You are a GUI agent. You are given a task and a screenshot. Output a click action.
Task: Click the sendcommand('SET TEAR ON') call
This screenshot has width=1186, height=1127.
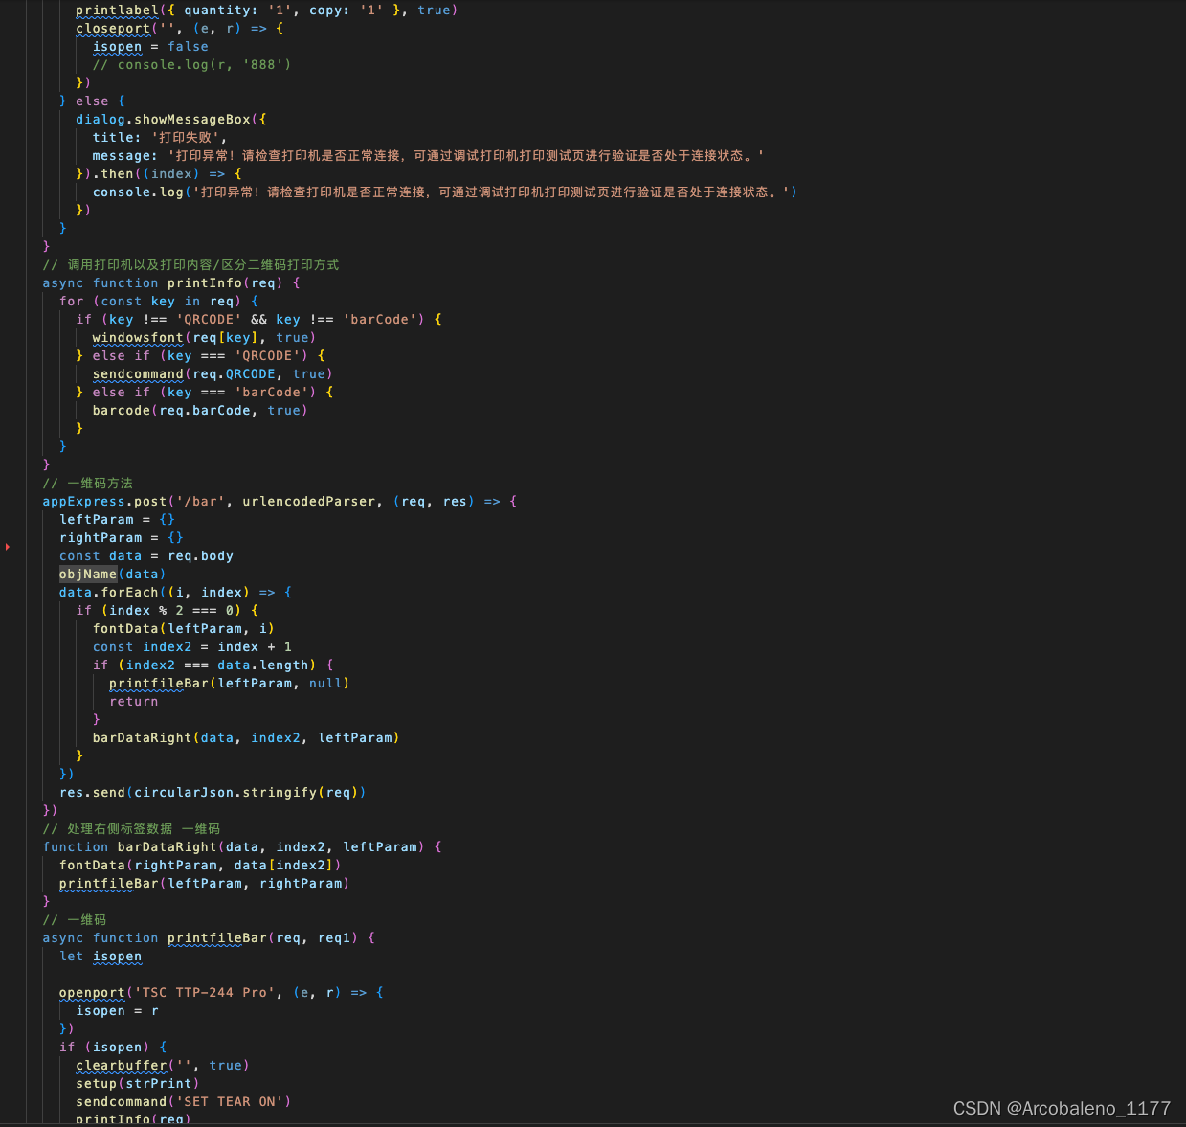[x=184, y=1101]
